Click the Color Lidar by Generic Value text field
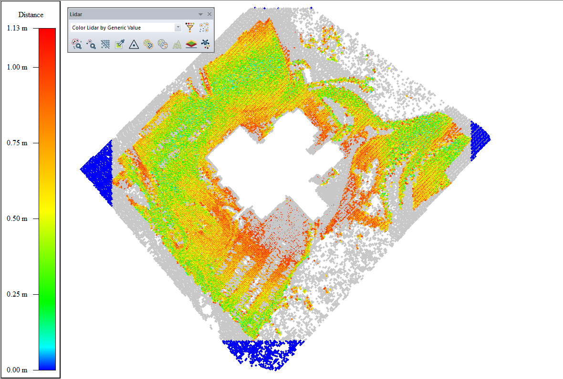Viewport: 563px width, 379px height. click(x=122, y=28)
